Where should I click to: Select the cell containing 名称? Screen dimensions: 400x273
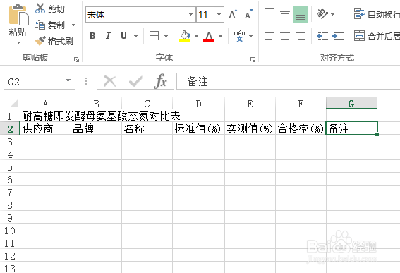pyautogui.click(x=147, y=128)
